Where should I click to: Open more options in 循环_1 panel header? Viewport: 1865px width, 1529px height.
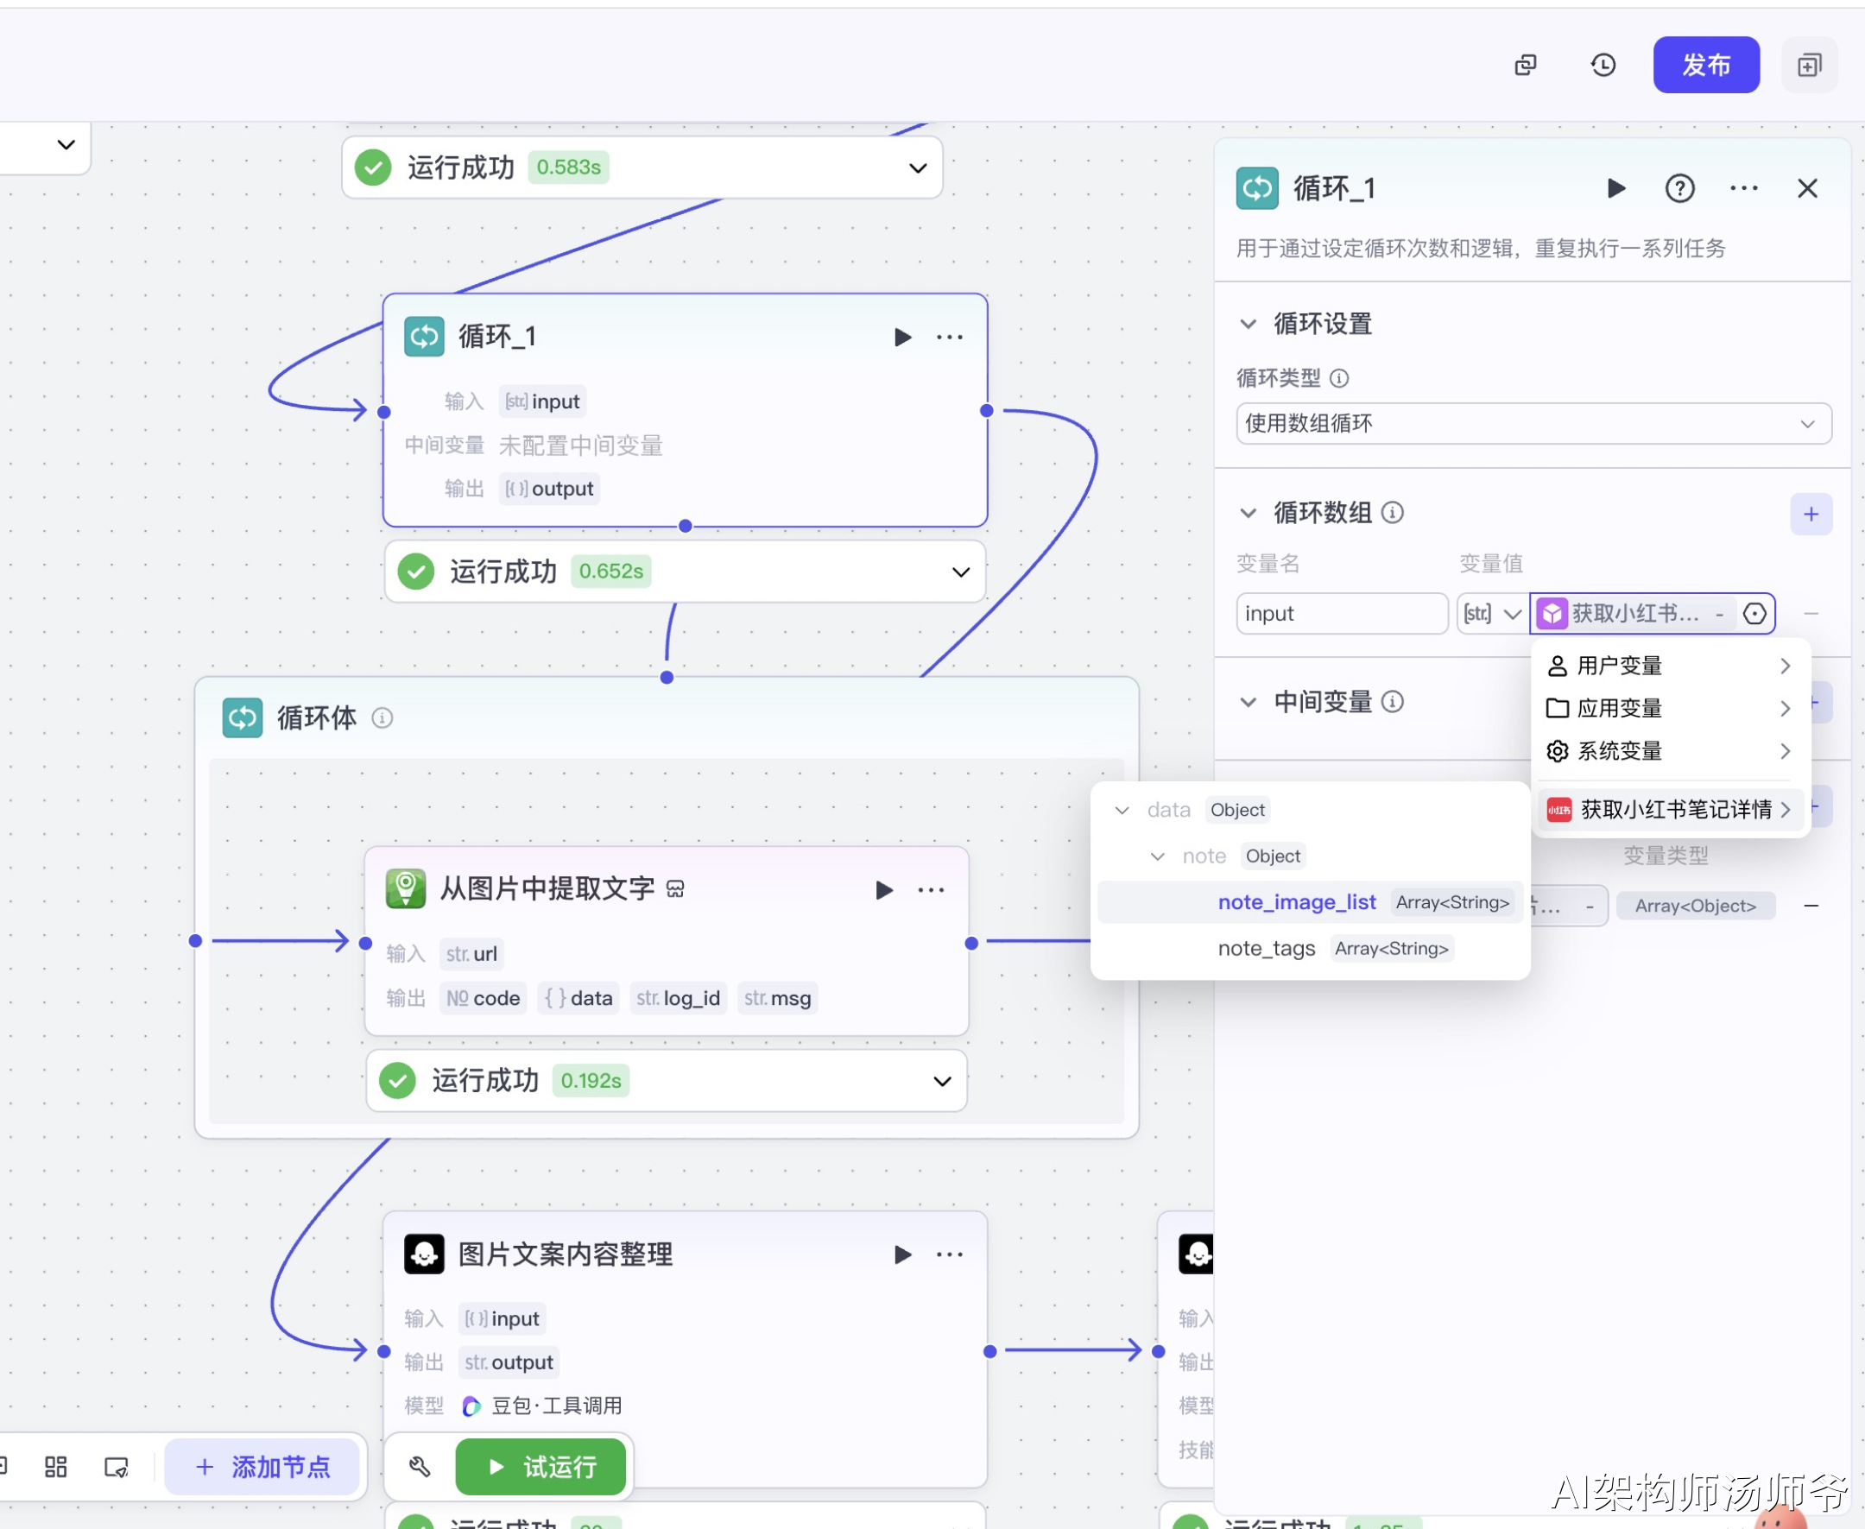pyautogui.click(x=1743, y=188)
